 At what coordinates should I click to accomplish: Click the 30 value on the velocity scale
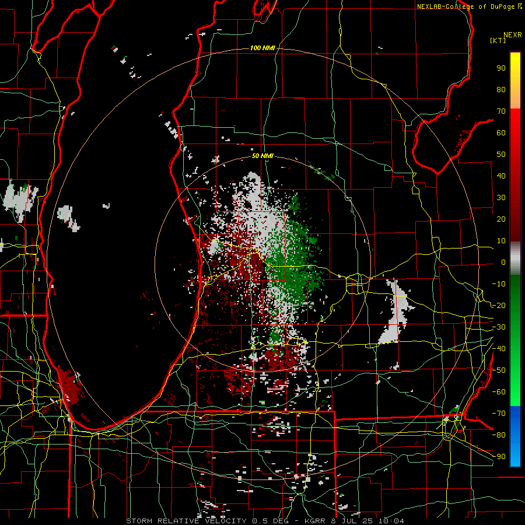(501, 198)
